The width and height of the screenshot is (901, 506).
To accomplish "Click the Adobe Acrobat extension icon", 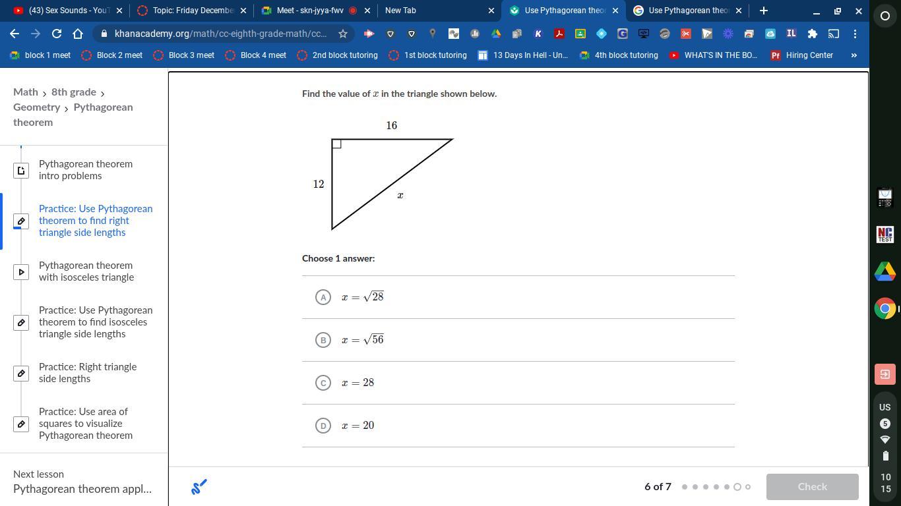I will (x=559, y=34).
